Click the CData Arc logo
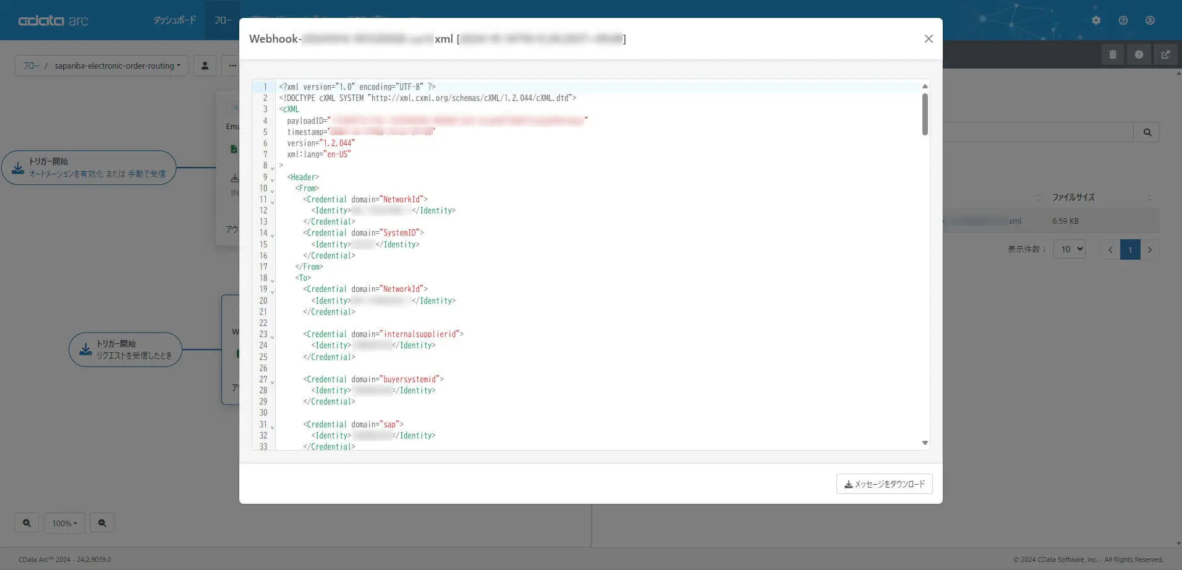Viewport: 1182px width, 570px height. (x=53, y=20)
